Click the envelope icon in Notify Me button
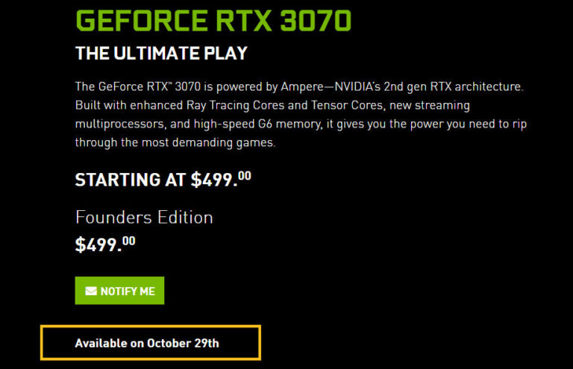This screenshot has width=573, height=369. 91,291
